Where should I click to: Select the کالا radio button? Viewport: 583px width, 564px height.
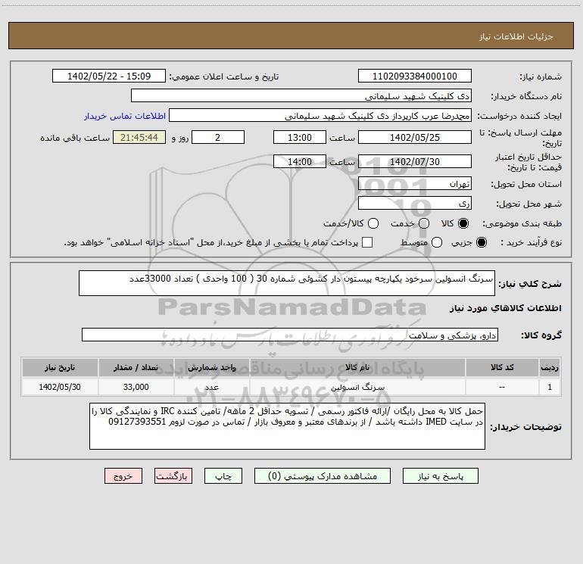tap(463, 223)
